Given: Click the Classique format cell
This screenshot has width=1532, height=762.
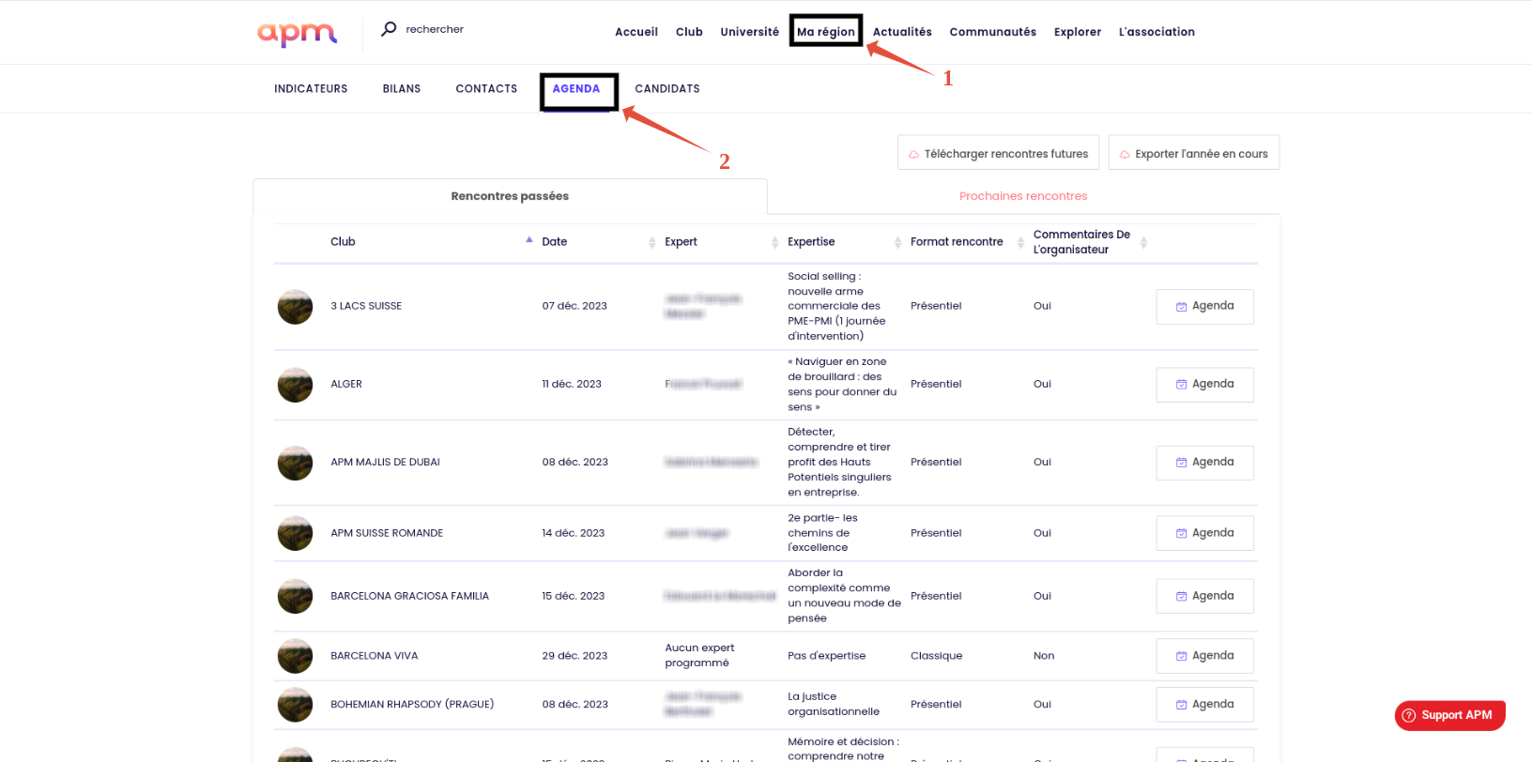Looking at the screenshot, I should coord(936,656).
